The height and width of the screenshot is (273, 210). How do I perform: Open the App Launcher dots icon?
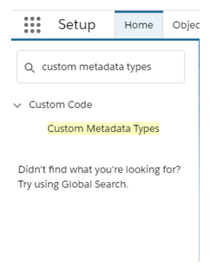32,25
